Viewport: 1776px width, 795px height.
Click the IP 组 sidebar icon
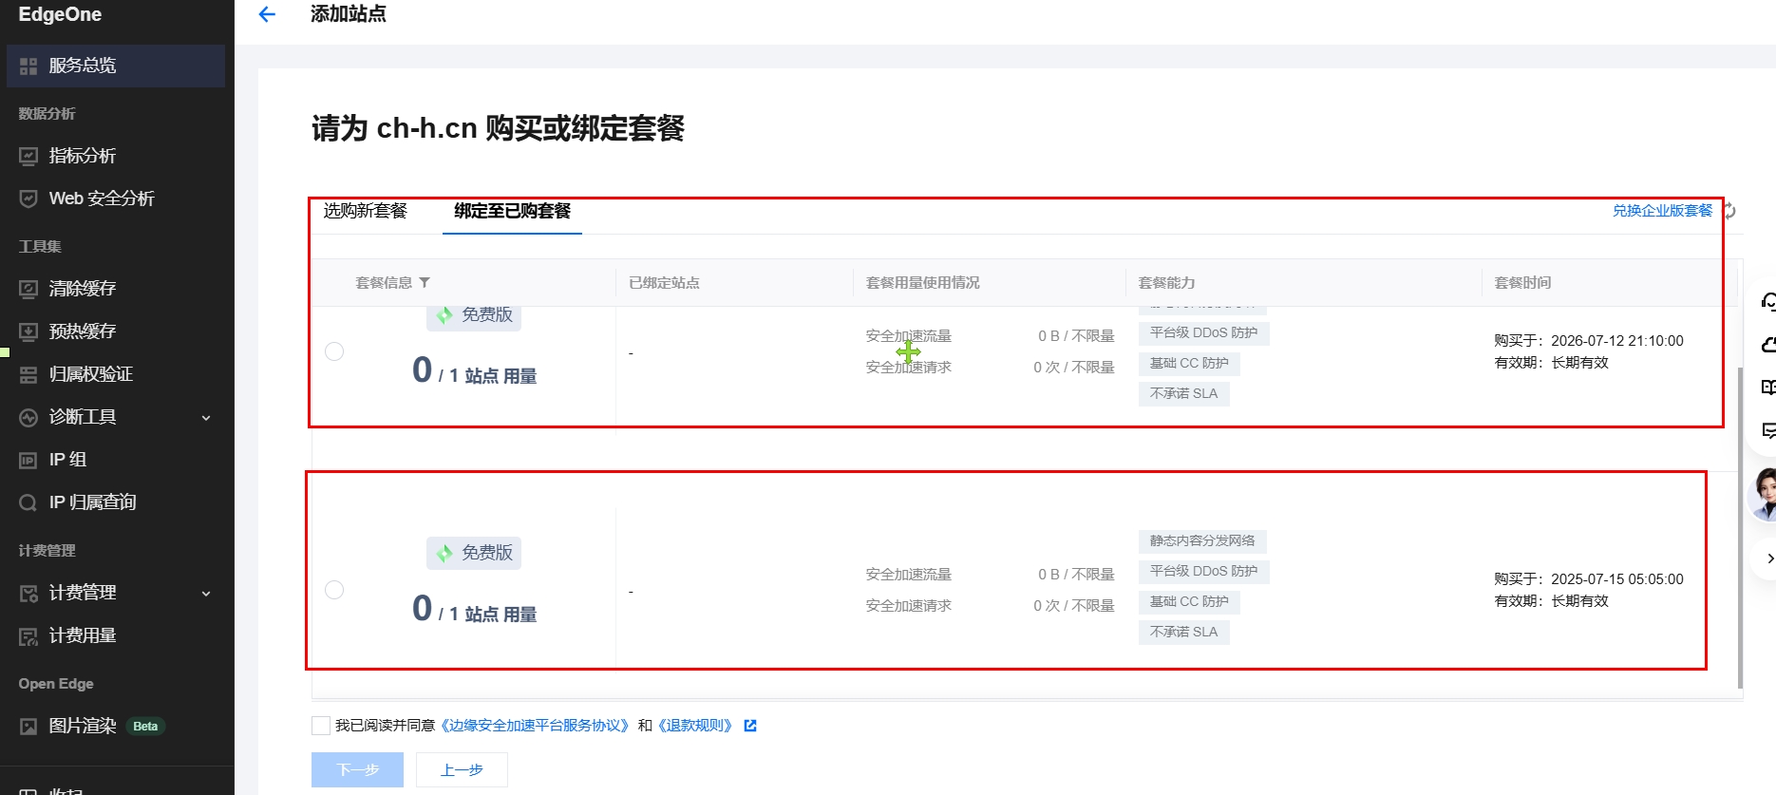[28, 460]
